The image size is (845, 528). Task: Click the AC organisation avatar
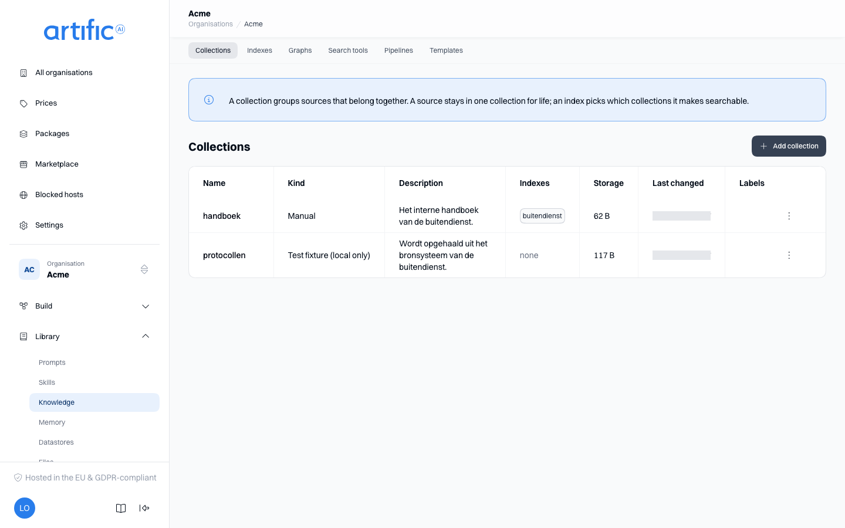29,269
